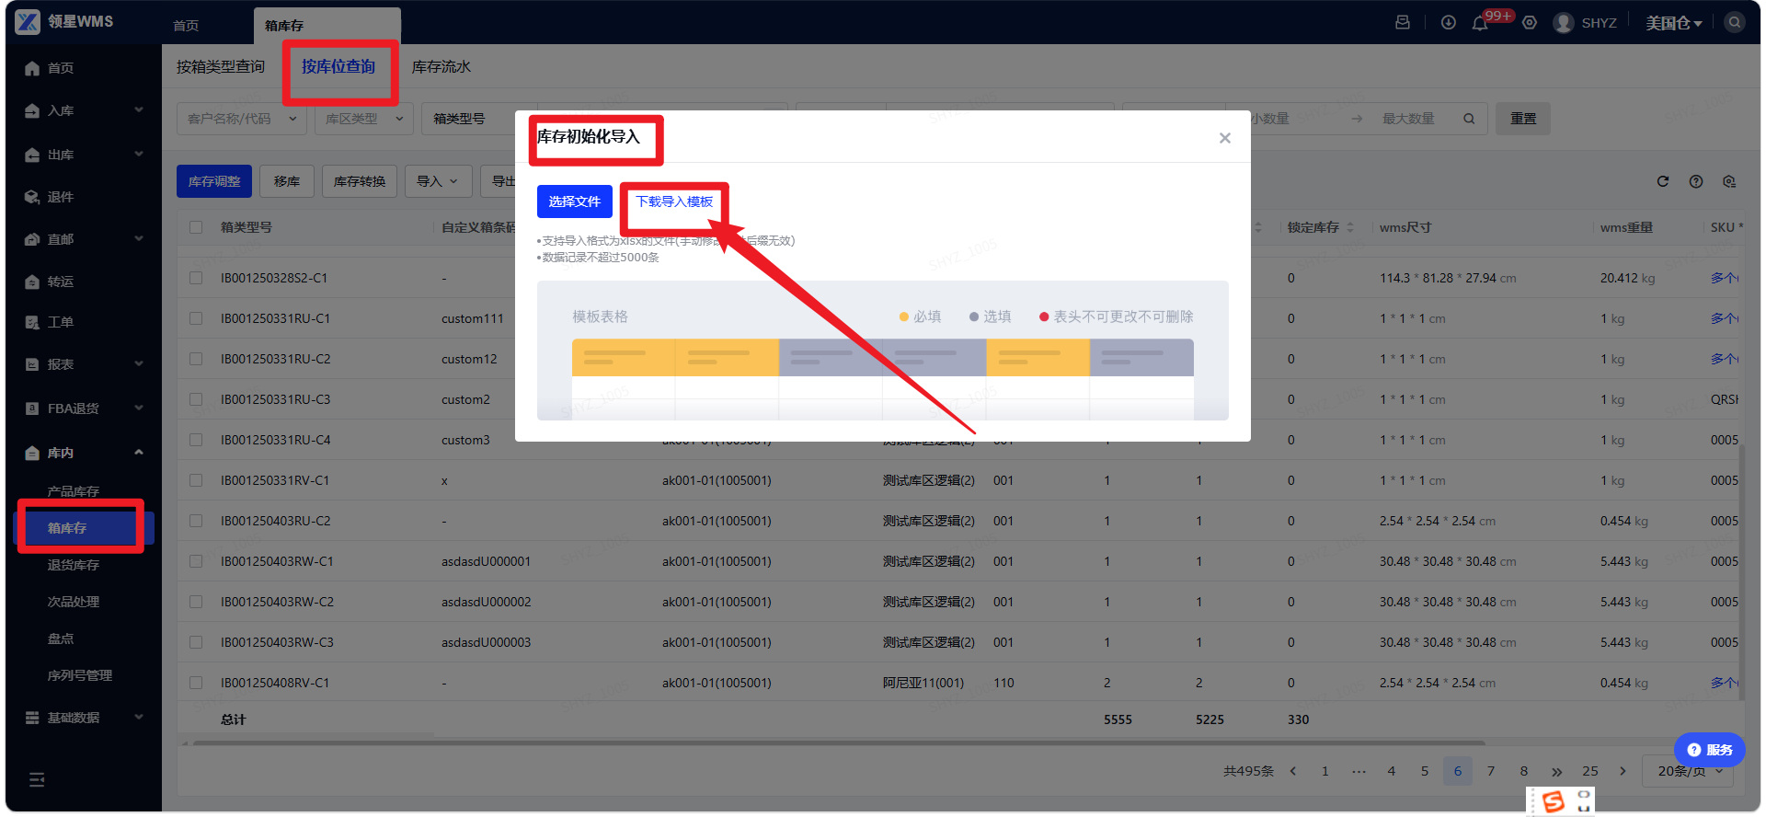The height and width of the screenshot is (817, 1766).
Task: Click the Sogou input method S icon
Action: click(1554, 801)
